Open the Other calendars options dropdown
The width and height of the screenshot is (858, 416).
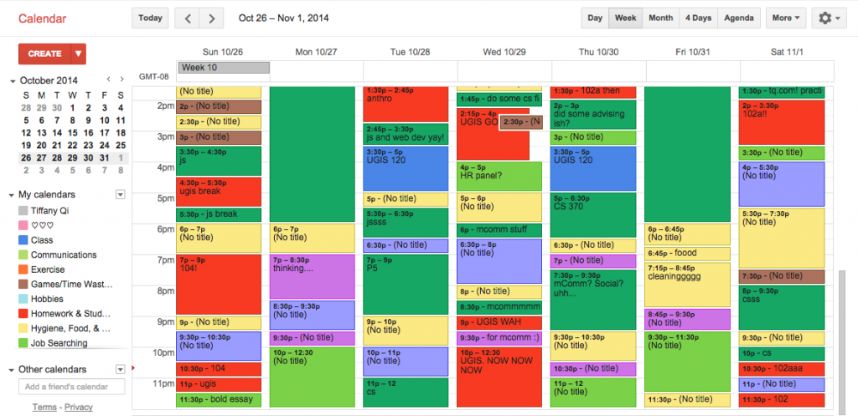click(x=121, y=369)
